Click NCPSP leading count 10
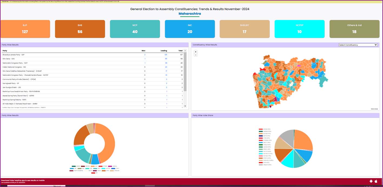 coord(166,75)
